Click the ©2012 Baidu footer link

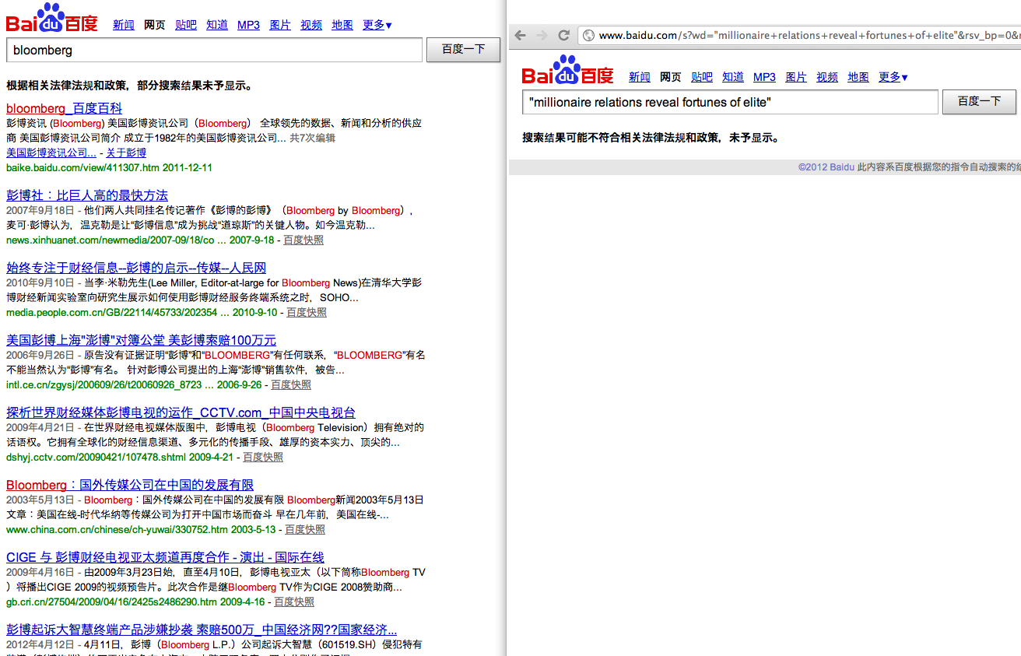pos(826,167)
